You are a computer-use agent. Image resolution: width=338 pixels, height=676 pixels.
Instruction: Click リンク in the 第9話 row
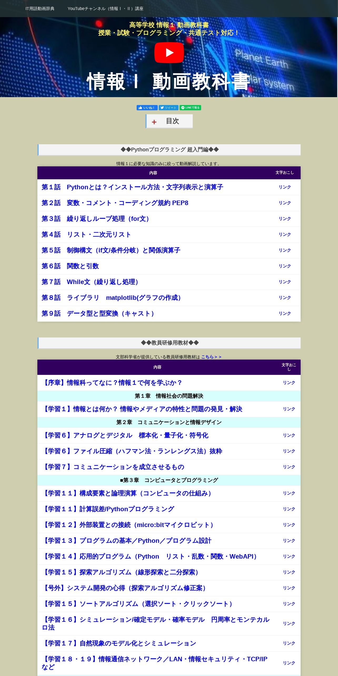click(x=285, y=314)
